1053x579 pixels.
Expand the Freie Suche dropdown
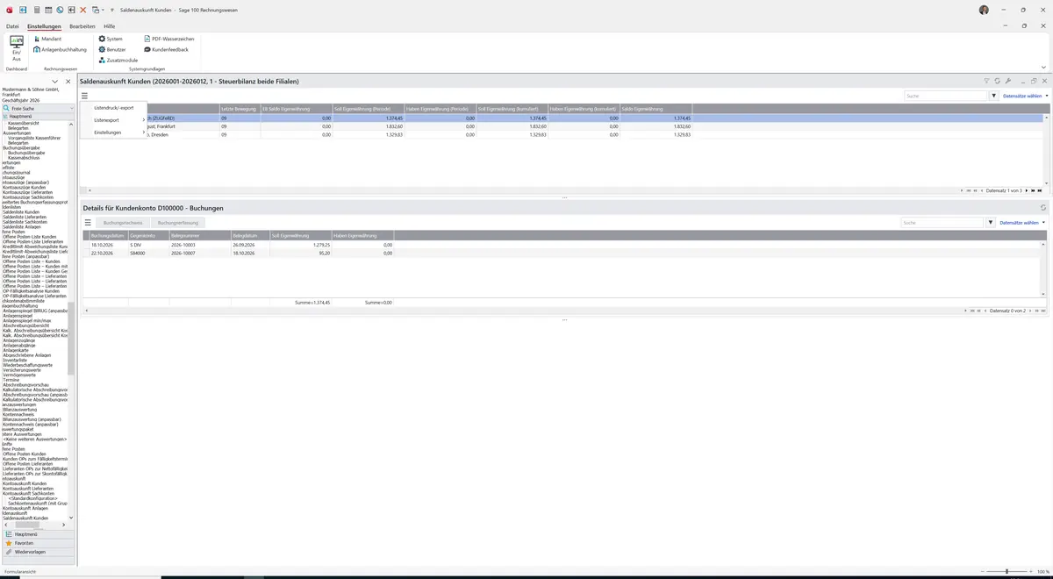(x=71, y=108)
